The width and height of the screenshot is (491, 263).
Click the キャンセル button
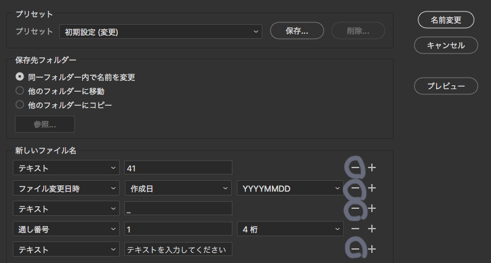coord(446,45)
